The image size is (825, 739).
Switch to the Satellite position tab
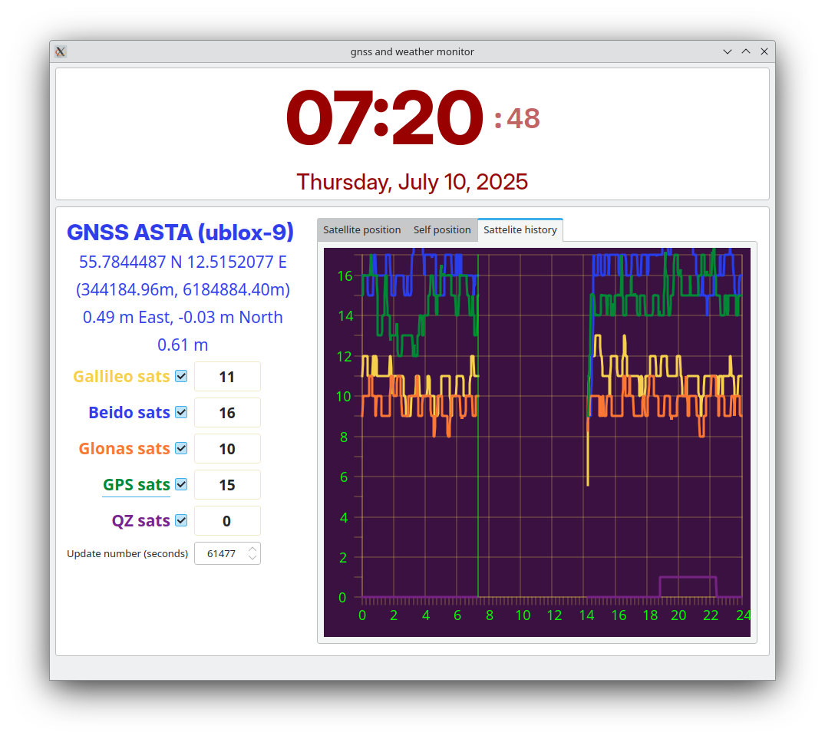click(361, 229)
